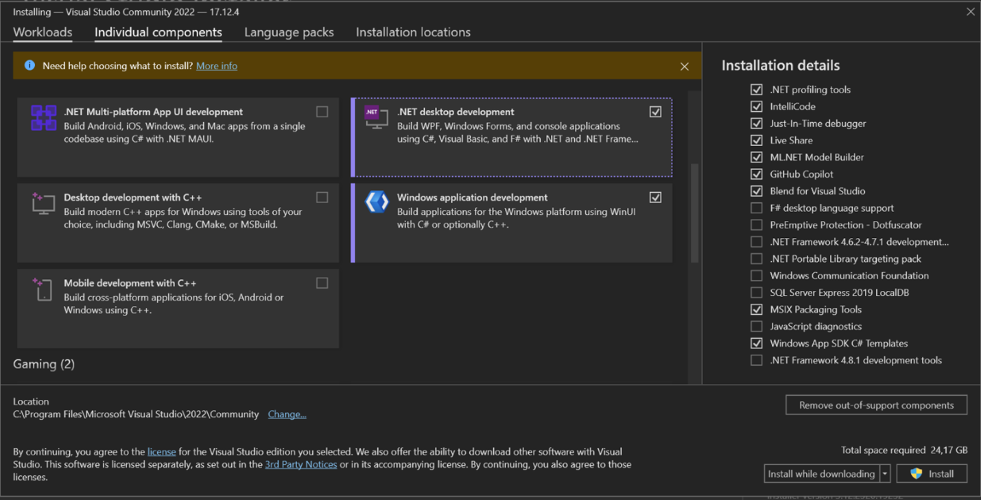This screenshot has width=981, height=500.
Task: Open the Install while downloading dropdown arrow
Action: [x=885, y=474]
